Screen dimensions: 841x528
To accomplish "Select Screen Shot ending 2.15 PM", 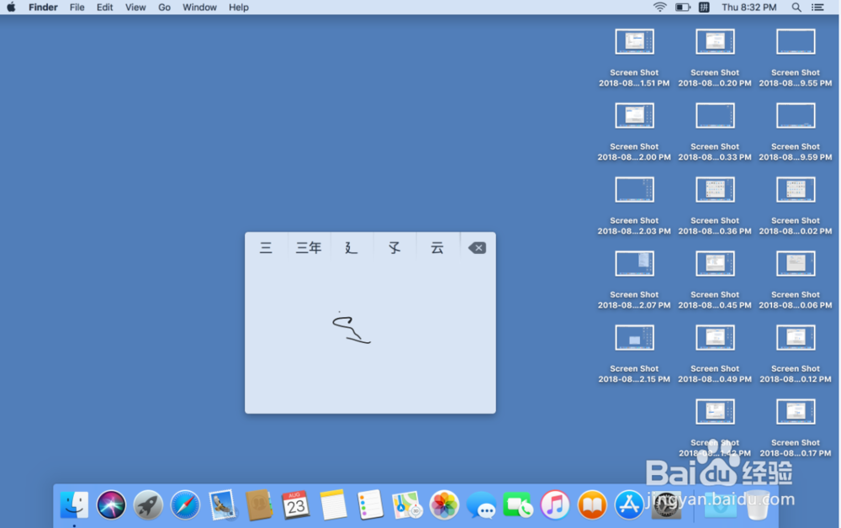I will click(634, 354).
